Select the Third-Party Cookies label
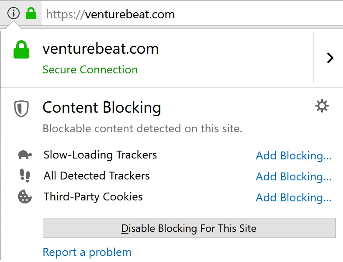 coord(93,196)
